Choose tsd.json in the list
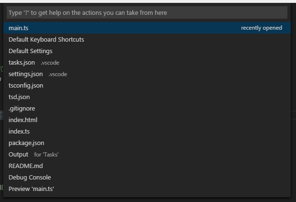The image size is (296, 202). click(147, 97)
